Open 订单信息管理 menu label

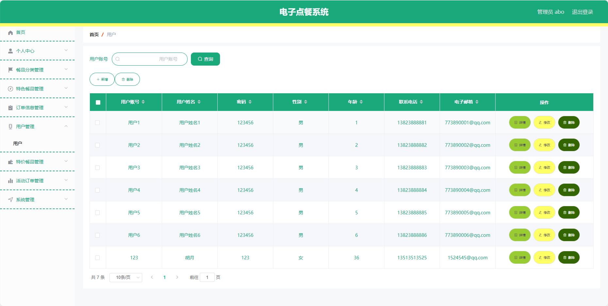(x=30, y=108)
